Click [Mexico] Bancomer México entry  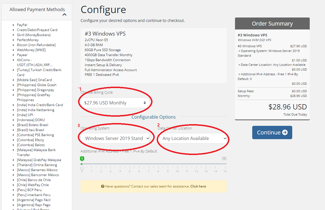pyautogui.click(x=38, y=175)
